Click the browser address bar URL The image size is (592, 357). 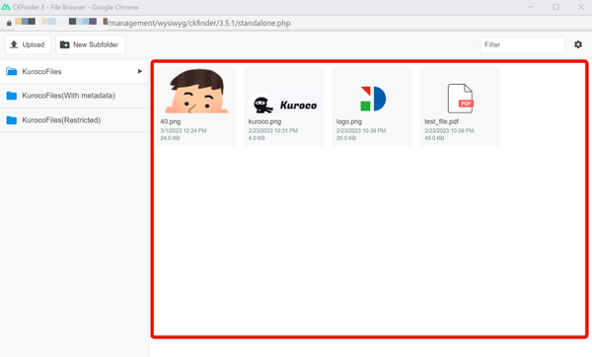pos(199,23)
